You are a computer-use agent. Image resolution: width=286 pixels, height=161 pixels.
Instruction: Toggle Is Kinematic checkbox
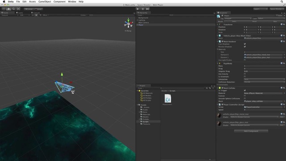(x=245, y=76)
